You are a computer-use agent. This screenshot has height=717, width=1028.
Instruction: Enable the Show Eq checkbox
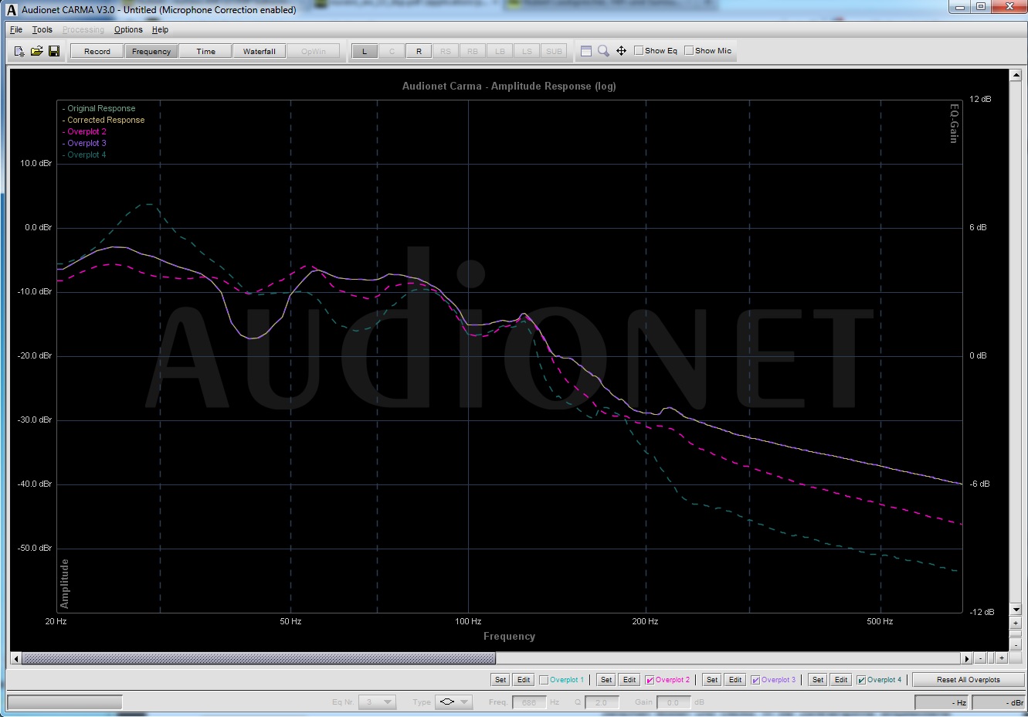pyautogui.click(x=639, y=51)
